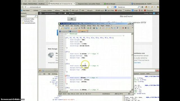Screen dimensions: 180x101
Task: Click the Open file icon in Notepad++ toolbar
Action: coord(63,28)
